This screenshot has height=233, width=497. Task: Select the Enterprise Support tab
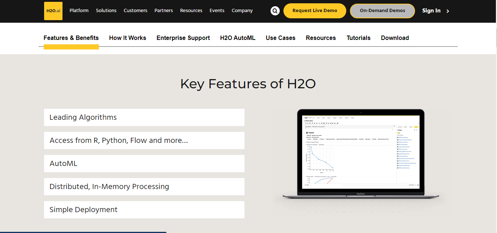(183, 38)
